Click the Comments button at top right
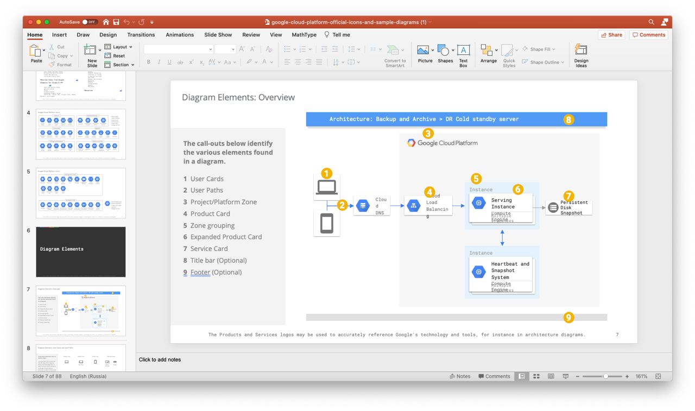This screenshot has width=695, height=411. pyautogui.click(x=648, y=35)
